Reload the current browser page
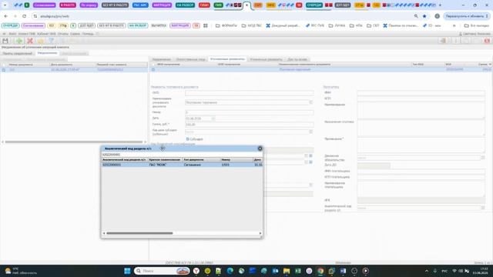493x277 pixels. [x=24, y=16]
